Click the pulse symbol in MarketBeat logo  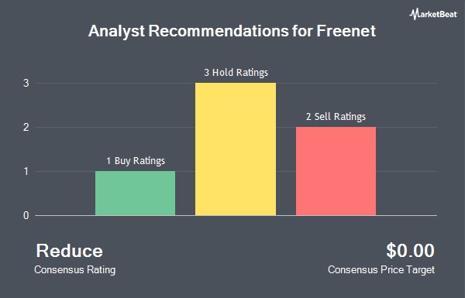pos(414,14)
